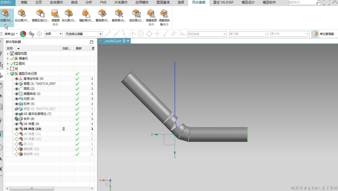Select the 辐射面 (Radiate Face) tool
The width and height of the screenshot is (338, 191).
click(86, 16)
